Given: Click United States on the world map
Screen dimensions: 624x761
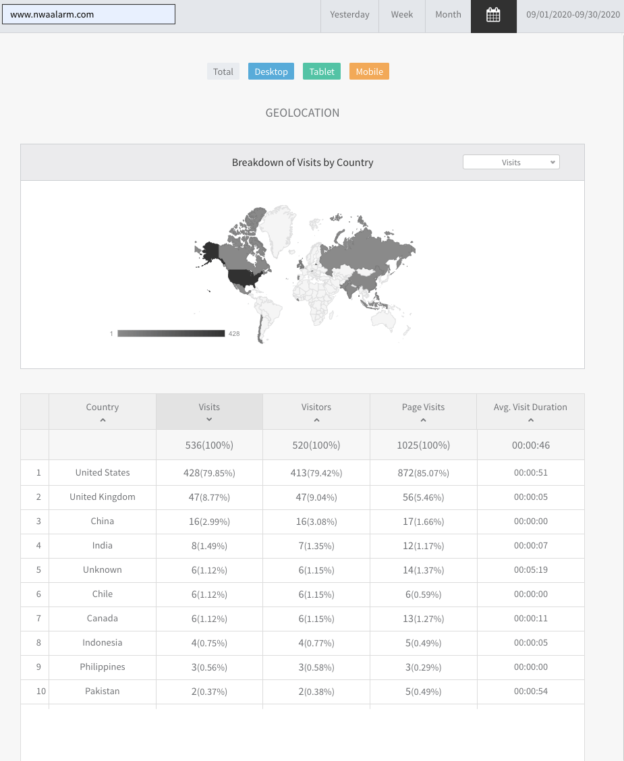Looking at the screenshot, I should pos(243,277).
